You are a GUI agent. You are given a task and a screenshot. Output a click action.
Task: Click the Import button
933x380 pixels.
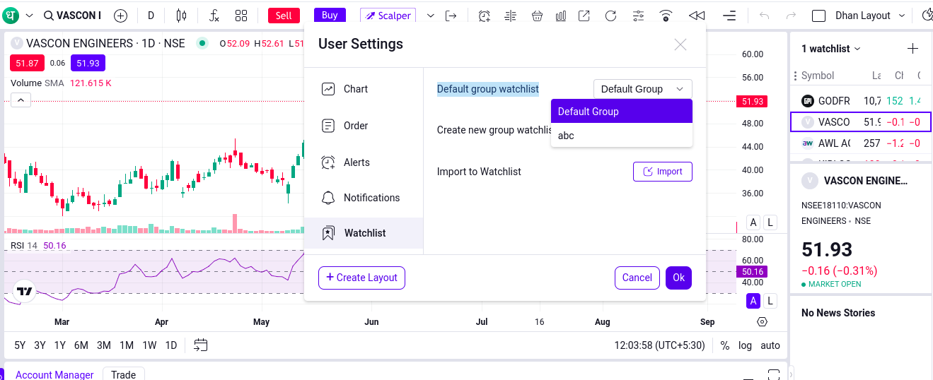[662, 172]
